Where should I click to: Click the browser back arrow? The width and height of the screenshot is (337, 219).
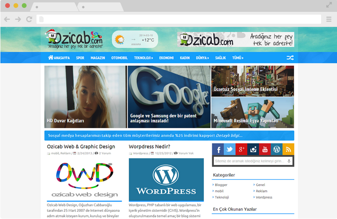click(x=7, y=19)
